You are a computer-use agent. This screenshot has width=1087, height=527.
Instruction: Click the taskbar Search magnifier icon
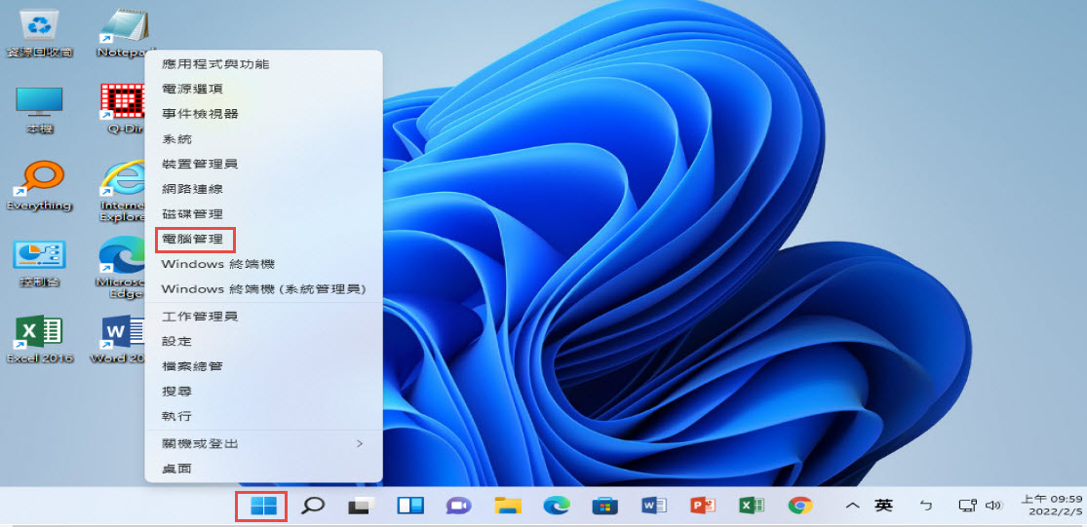(313, 506)
